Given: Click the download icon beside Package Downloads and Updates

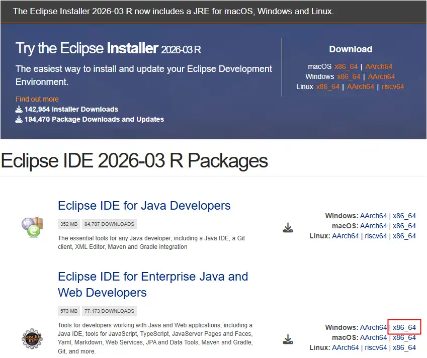Looking at the screenshot, I should tap(19, 119).
